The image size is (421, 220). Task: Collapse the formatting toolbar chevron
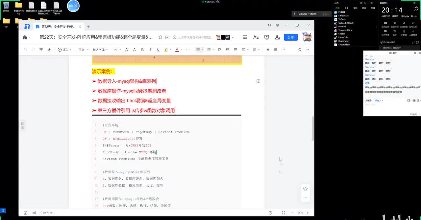click(x=308, y=50)
